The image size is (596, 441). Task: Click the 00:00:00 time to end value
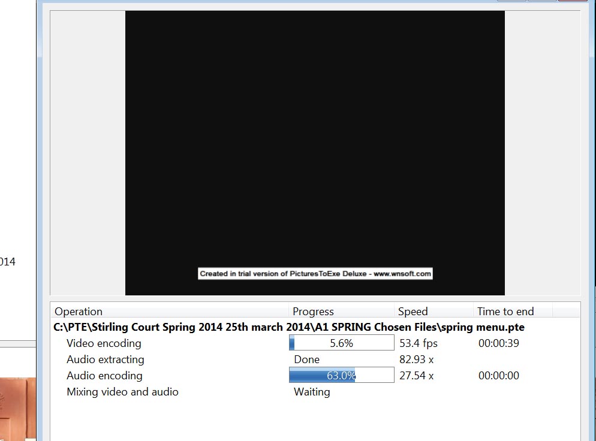499,376
